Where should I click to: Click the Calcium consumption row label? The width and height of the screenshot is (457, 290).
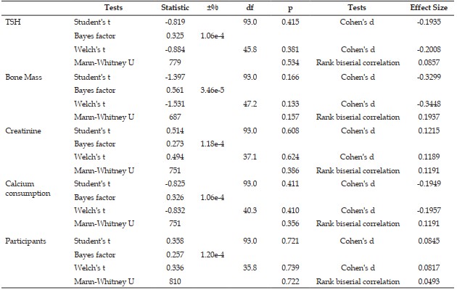pyautogui.click(x=28, y=188)
